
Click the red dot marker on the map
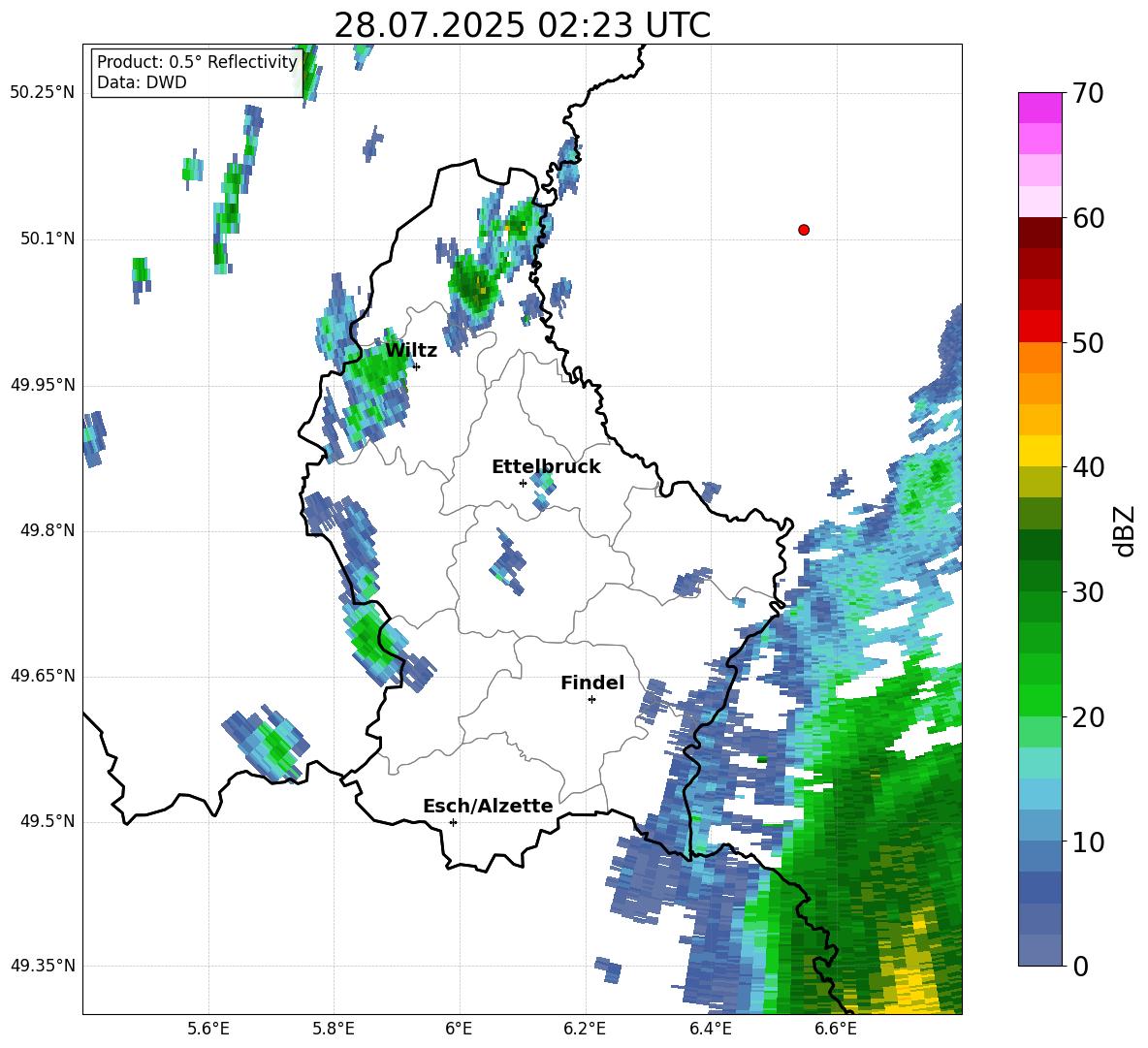(803, 230)
